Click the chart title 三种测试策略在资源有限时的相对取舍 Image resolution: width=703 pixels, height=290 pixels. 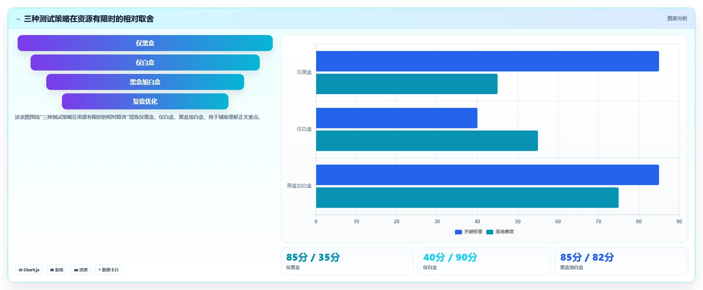[x=89, y=19]
